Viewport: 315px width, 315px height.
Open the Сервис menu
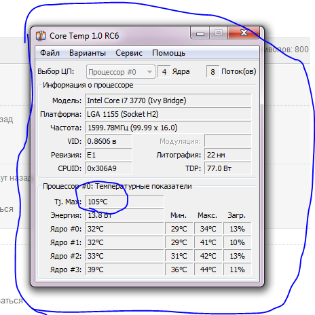(x=129, y=53)
